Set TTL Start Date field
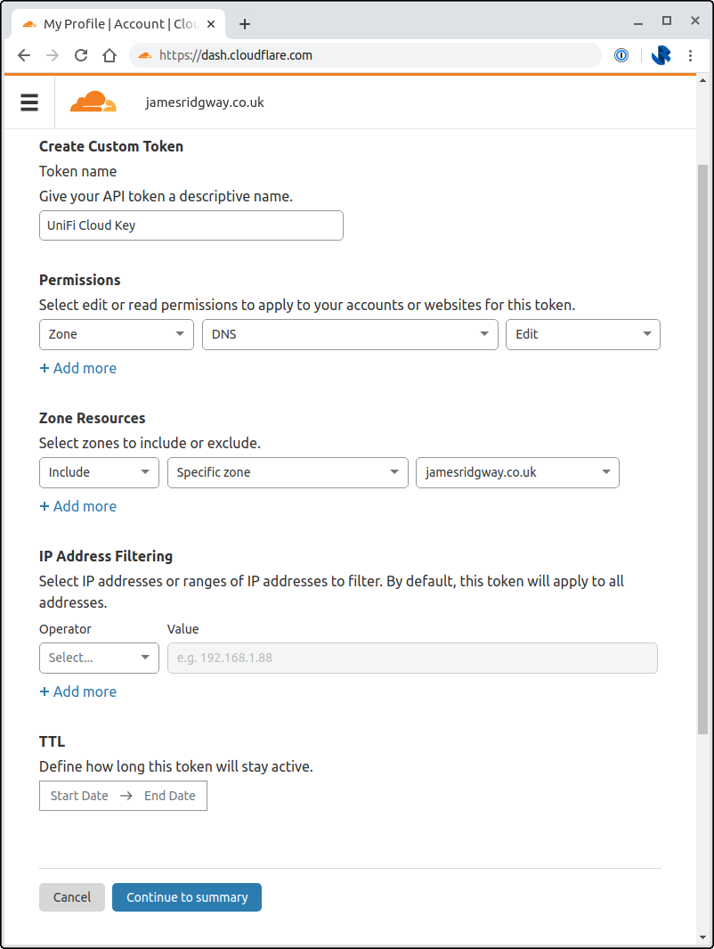The image size is (714, 949). point(79,796)
